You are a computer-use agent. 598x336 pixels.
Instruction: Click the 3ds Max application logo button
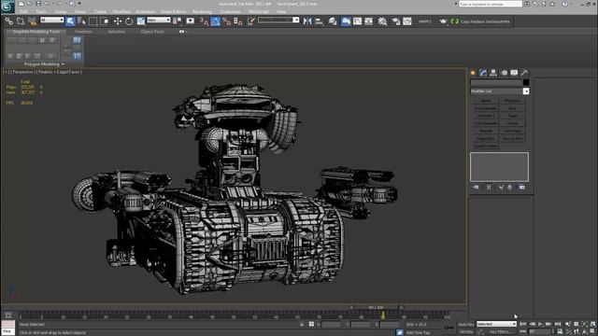(x=7, y=7)
